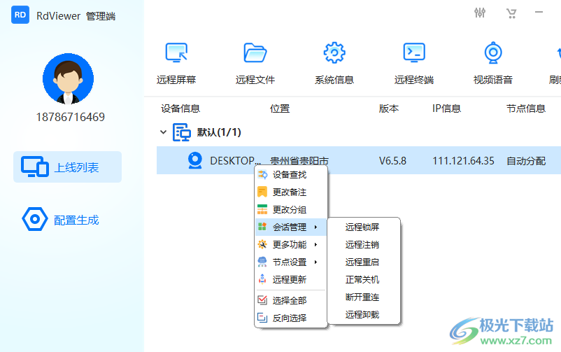Select 远程重启 in submenu

[364, 262]
